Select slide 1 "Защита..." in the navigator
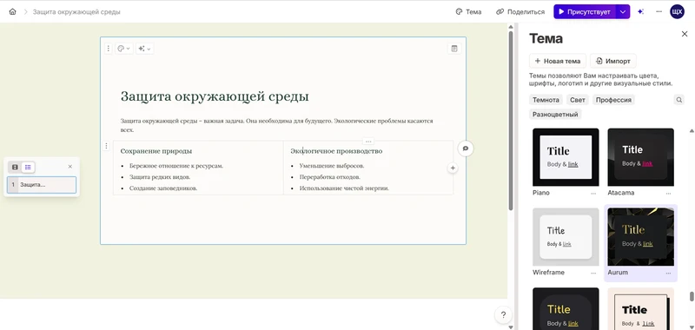Viewport: 695px width, 330px height. (x=42, y=185)
